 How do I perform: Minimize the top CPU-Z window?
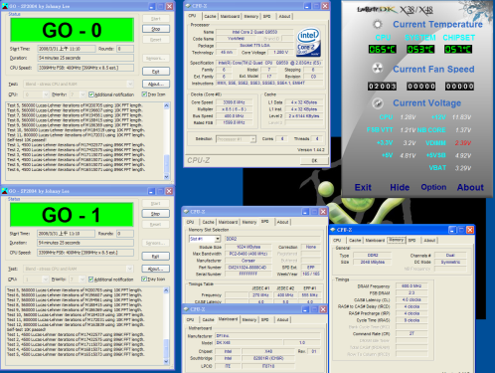click(307, 6)
